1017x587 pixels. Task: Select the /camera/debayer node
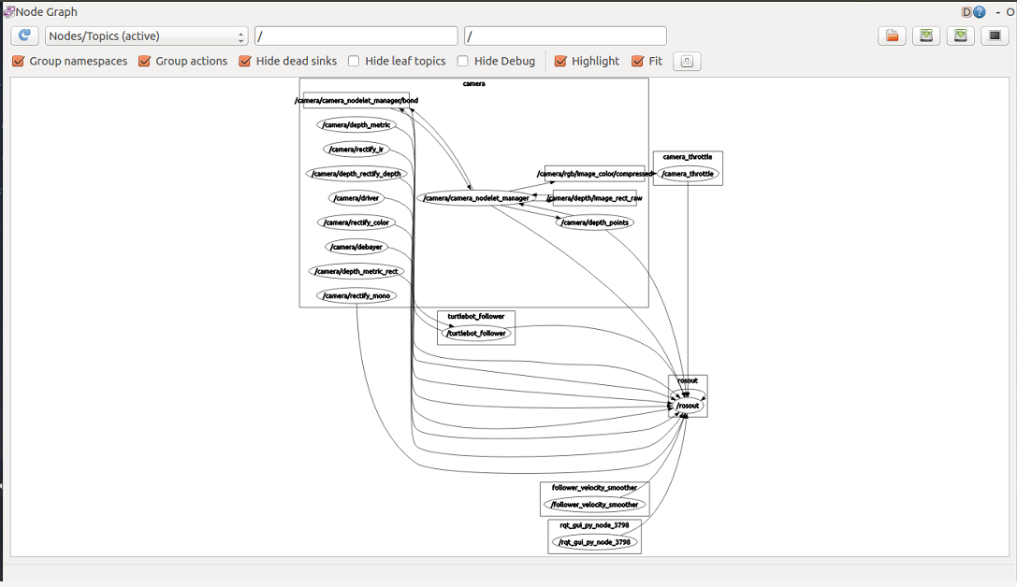356,247
